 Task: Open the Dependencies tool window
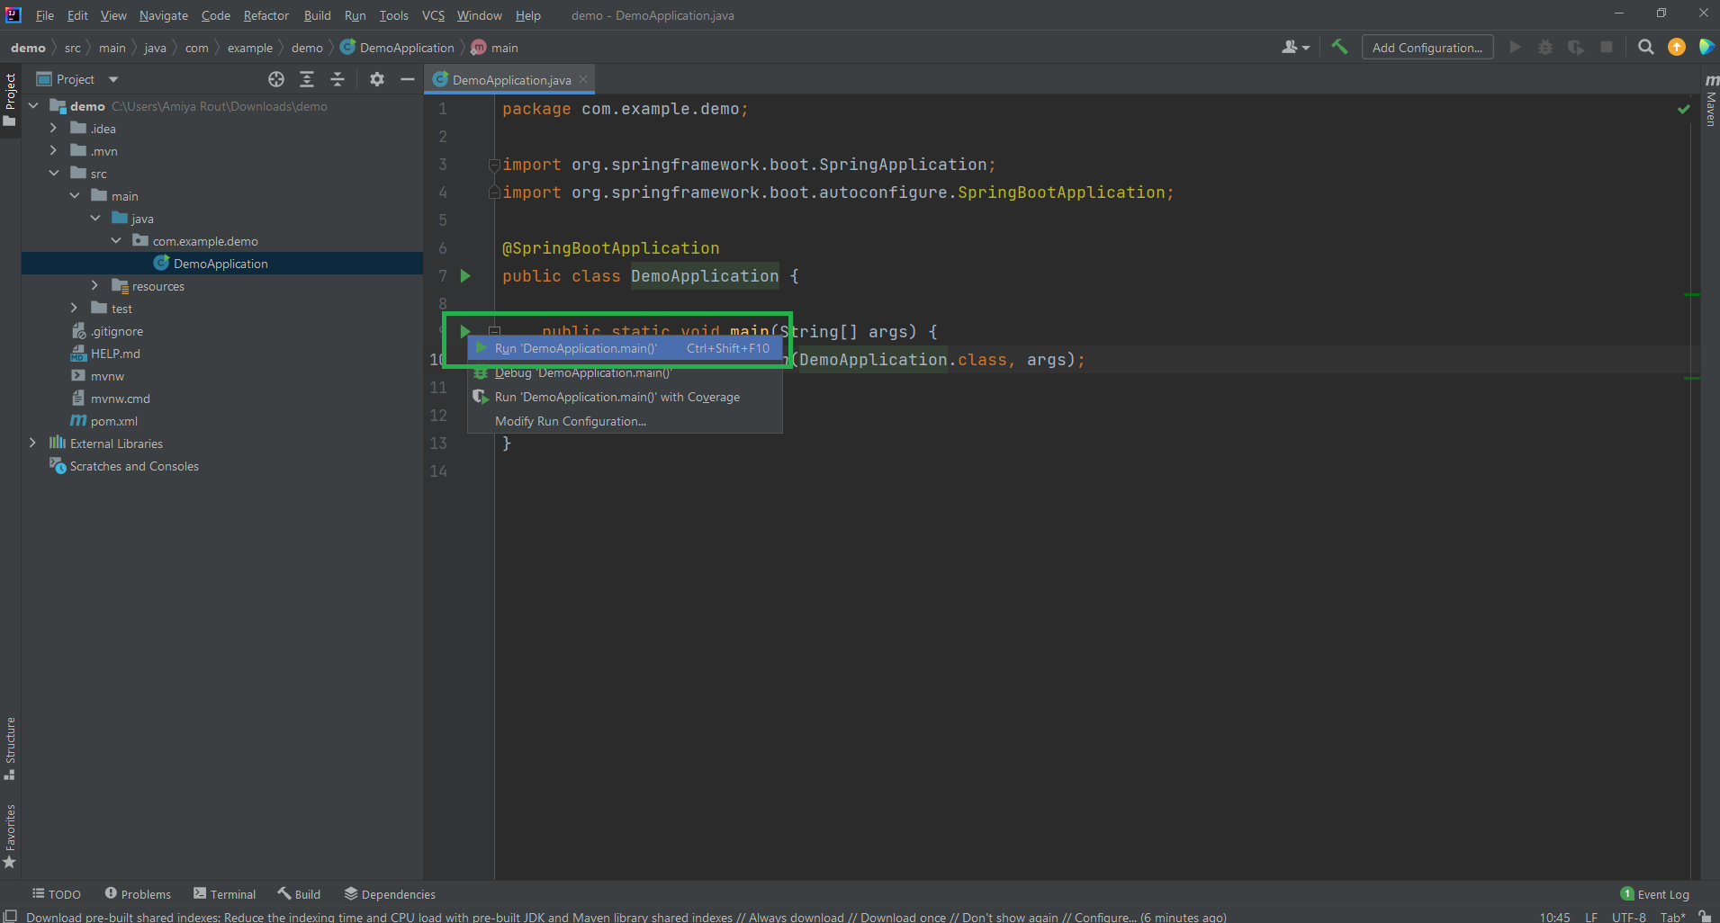click(390, 894)
